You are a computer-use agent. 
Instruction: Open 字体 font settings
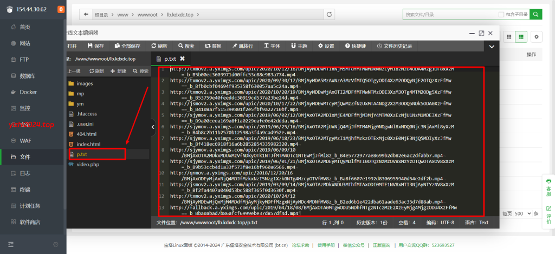coord(272,46)
